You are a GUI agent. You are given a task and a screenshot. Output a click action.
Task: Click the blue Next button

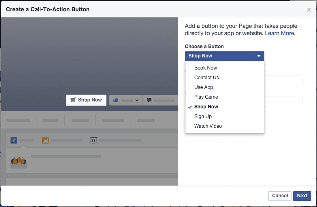coord(302,196)
